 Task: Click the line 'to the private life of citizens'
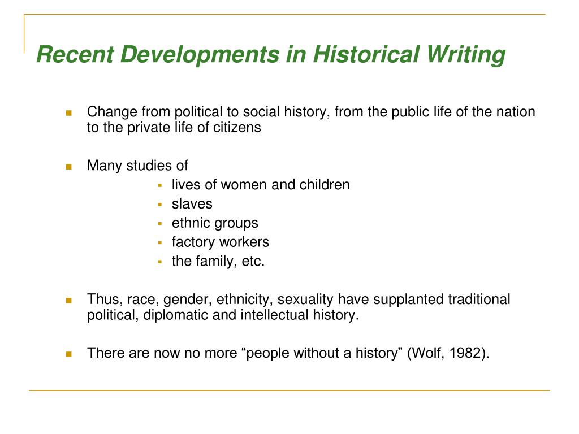pos(174,128)
